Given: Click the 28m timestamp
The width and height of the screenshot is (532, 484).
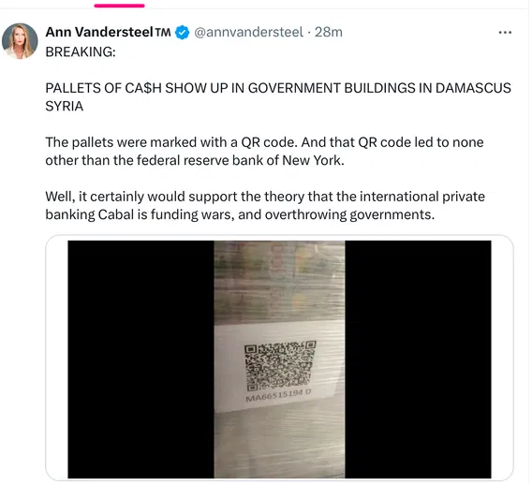Looking at the screenshot, I should coord(329,32).
